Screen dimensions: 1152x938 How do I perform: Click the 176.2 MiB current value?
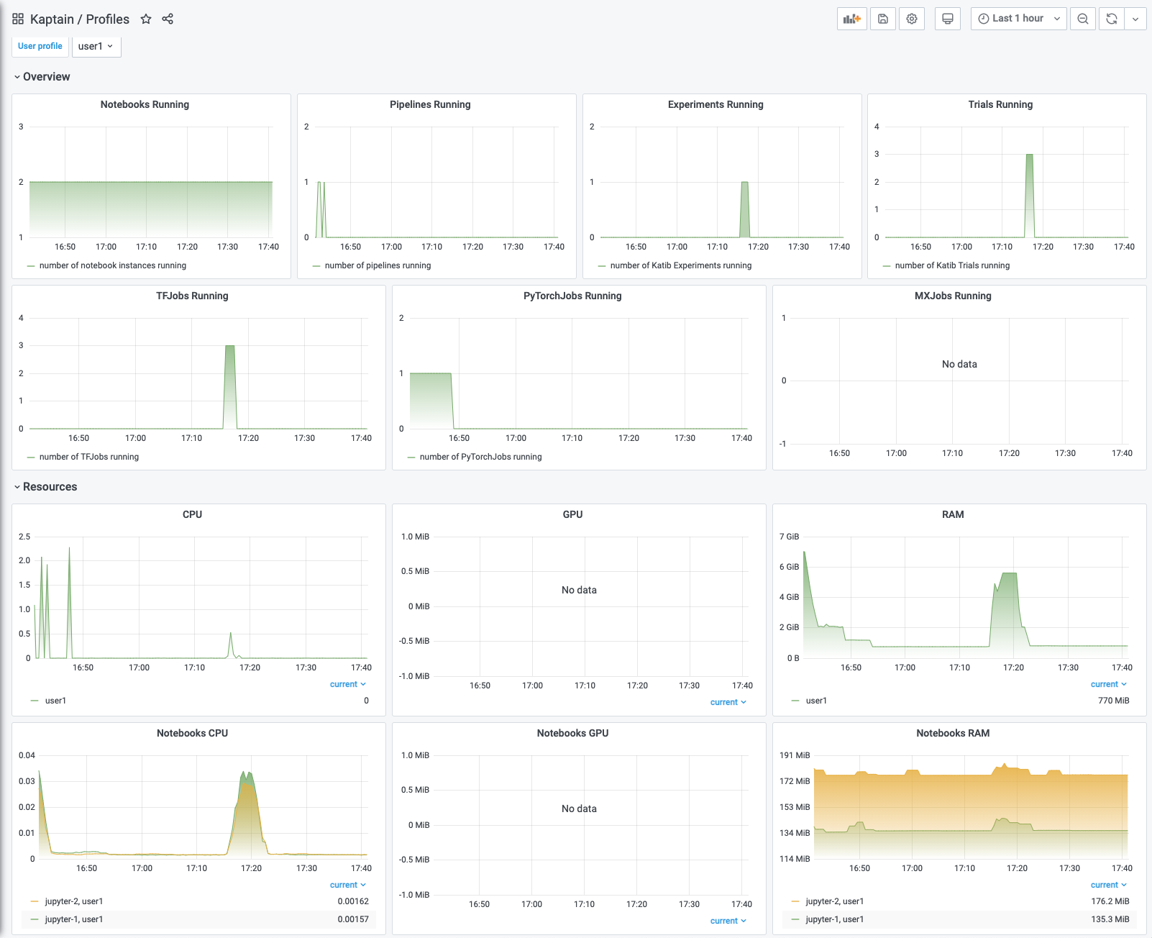1110,901
